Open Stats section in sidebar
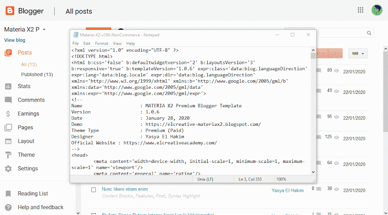This screenshot has width=388, height=215. (x=24, y=86)
